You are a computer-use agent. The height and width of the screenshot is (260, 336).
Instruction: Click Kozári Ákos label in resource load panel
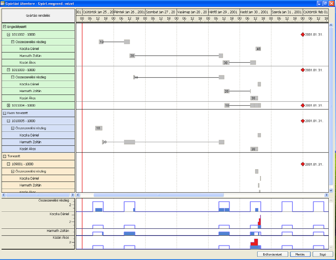point(61,238)
